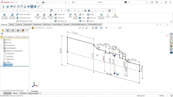173x97 pixels.
Task: Open the Hole Wizard tool
Action: point(44,16)
